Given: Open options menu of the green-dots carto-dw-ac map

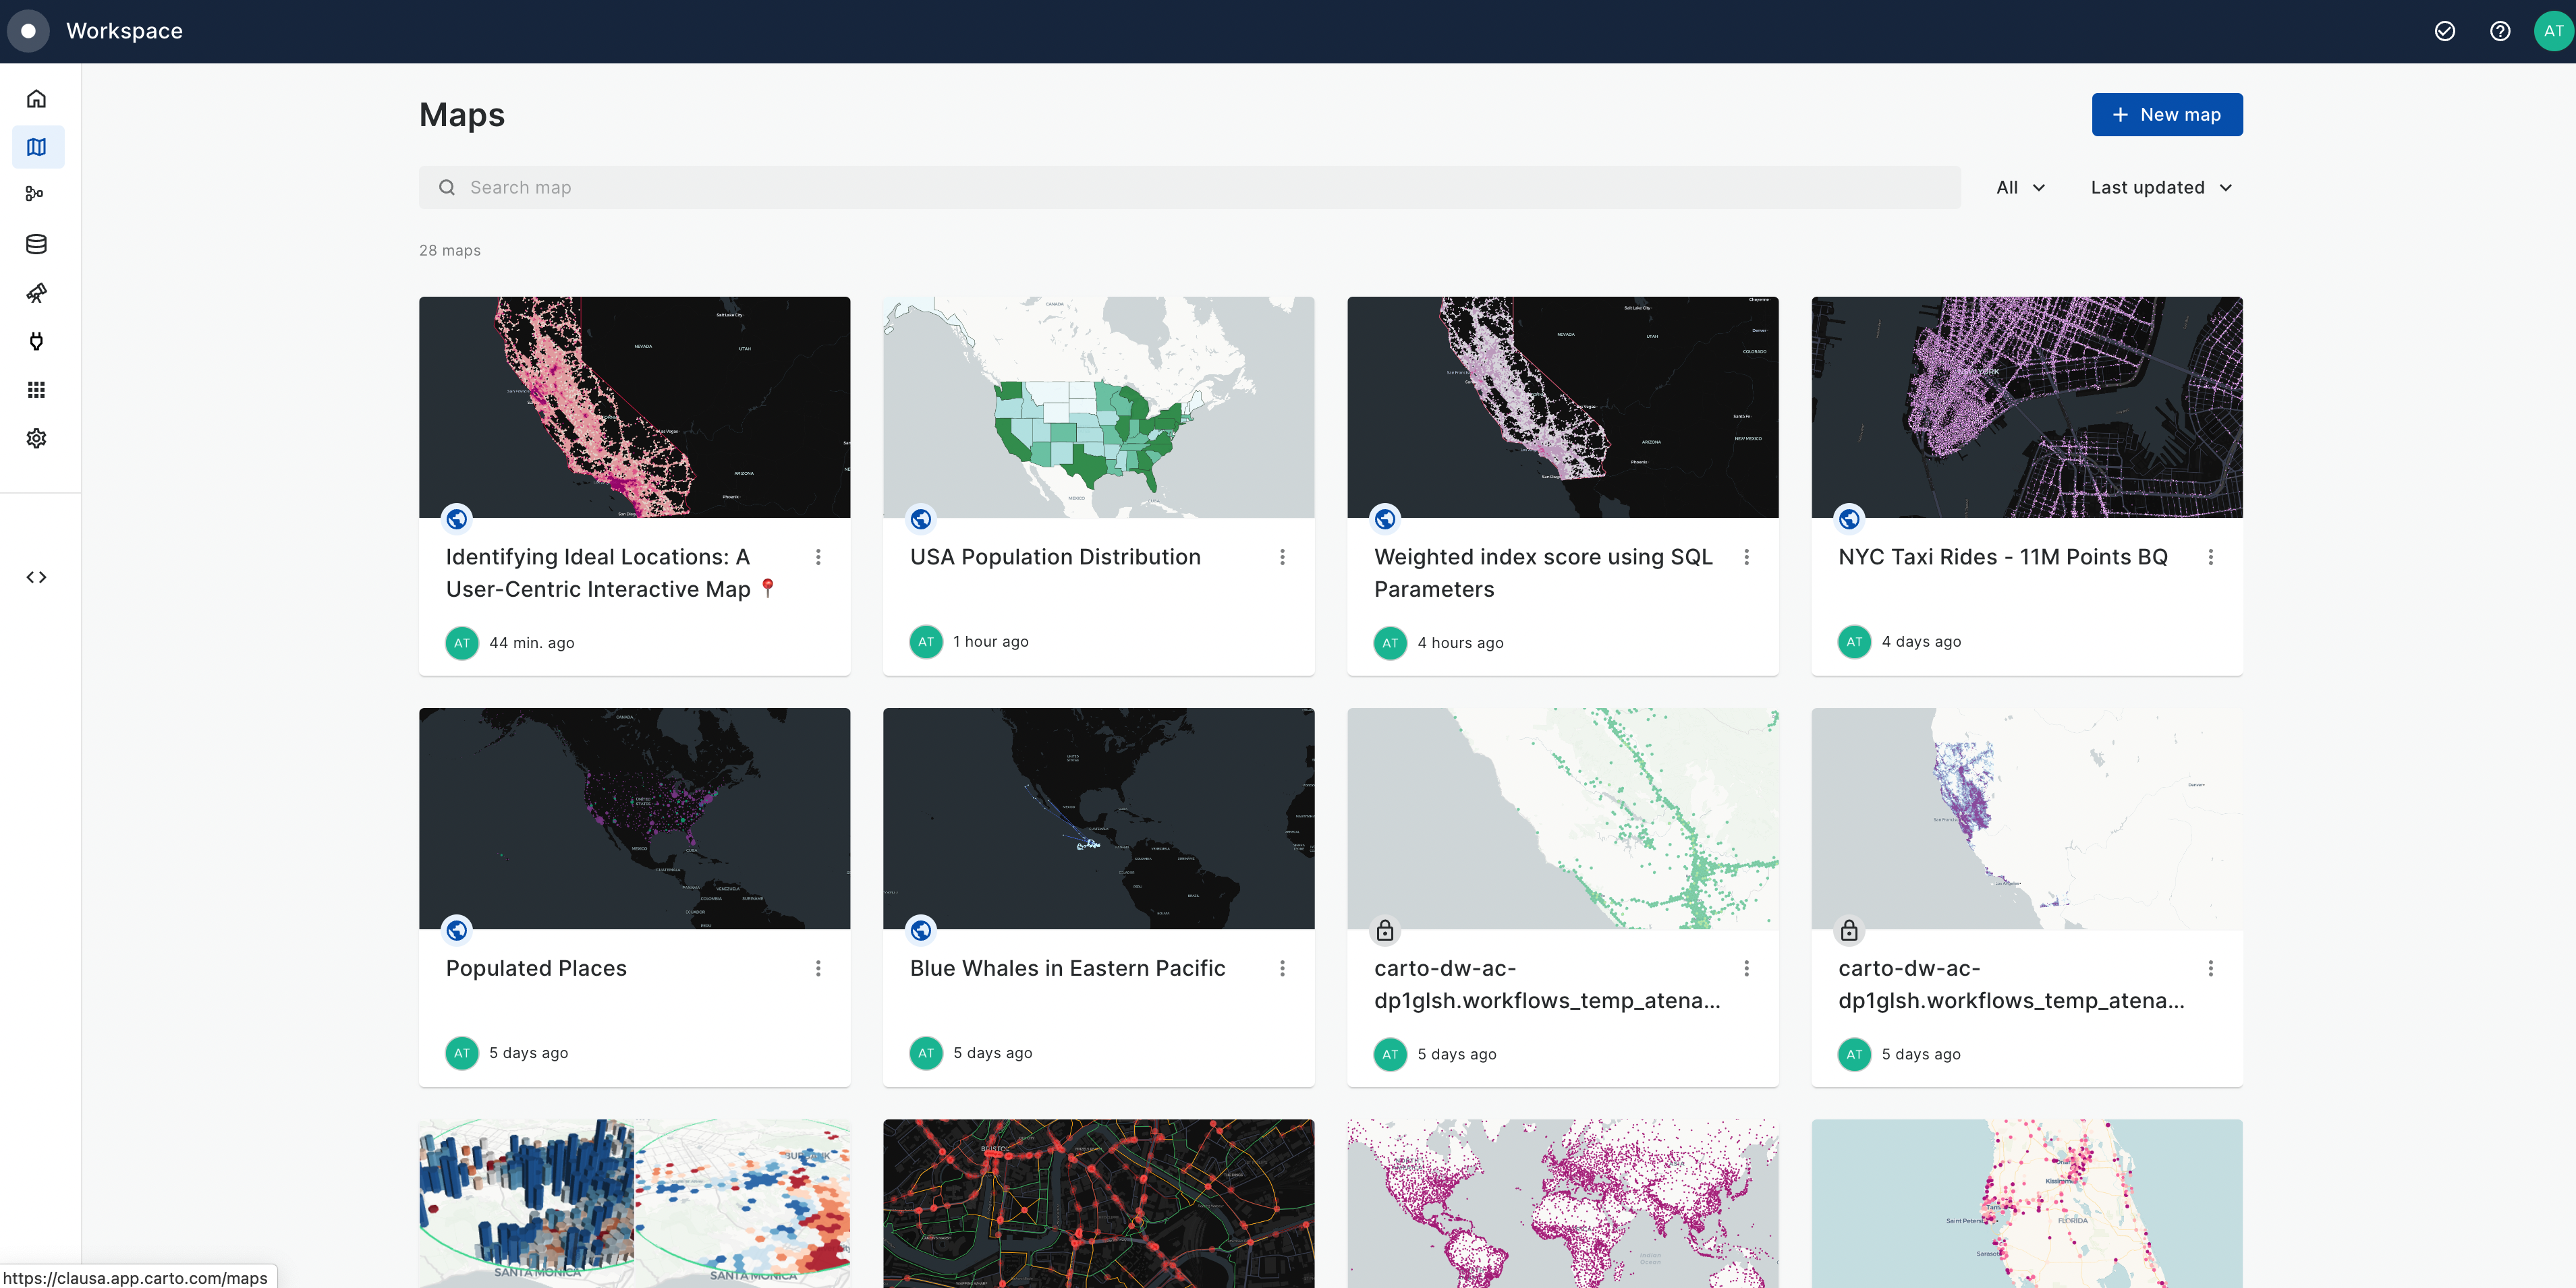Looking at the screenshot, I should click(1746, 968).
